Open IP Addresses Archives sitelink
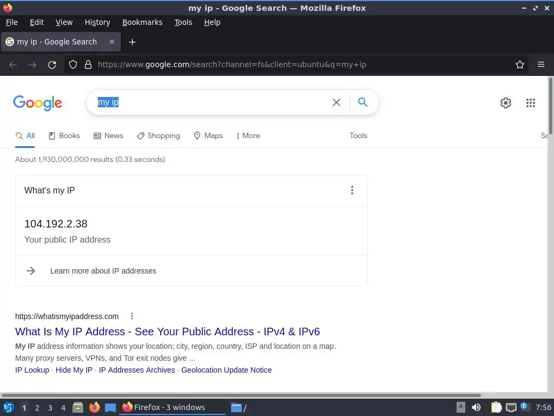Viewport: 554px width, 416px height. point(137,370)
